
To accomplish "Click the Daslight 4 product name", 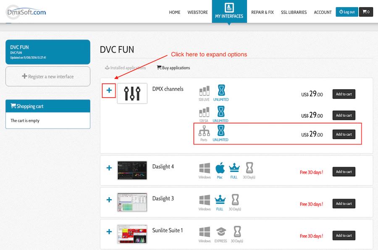I will pyautogui.click(x=163, y=167).
